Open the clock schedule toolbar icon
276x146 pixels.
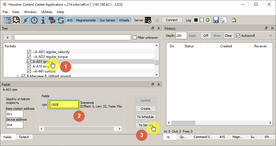click(x=34, y=20)
